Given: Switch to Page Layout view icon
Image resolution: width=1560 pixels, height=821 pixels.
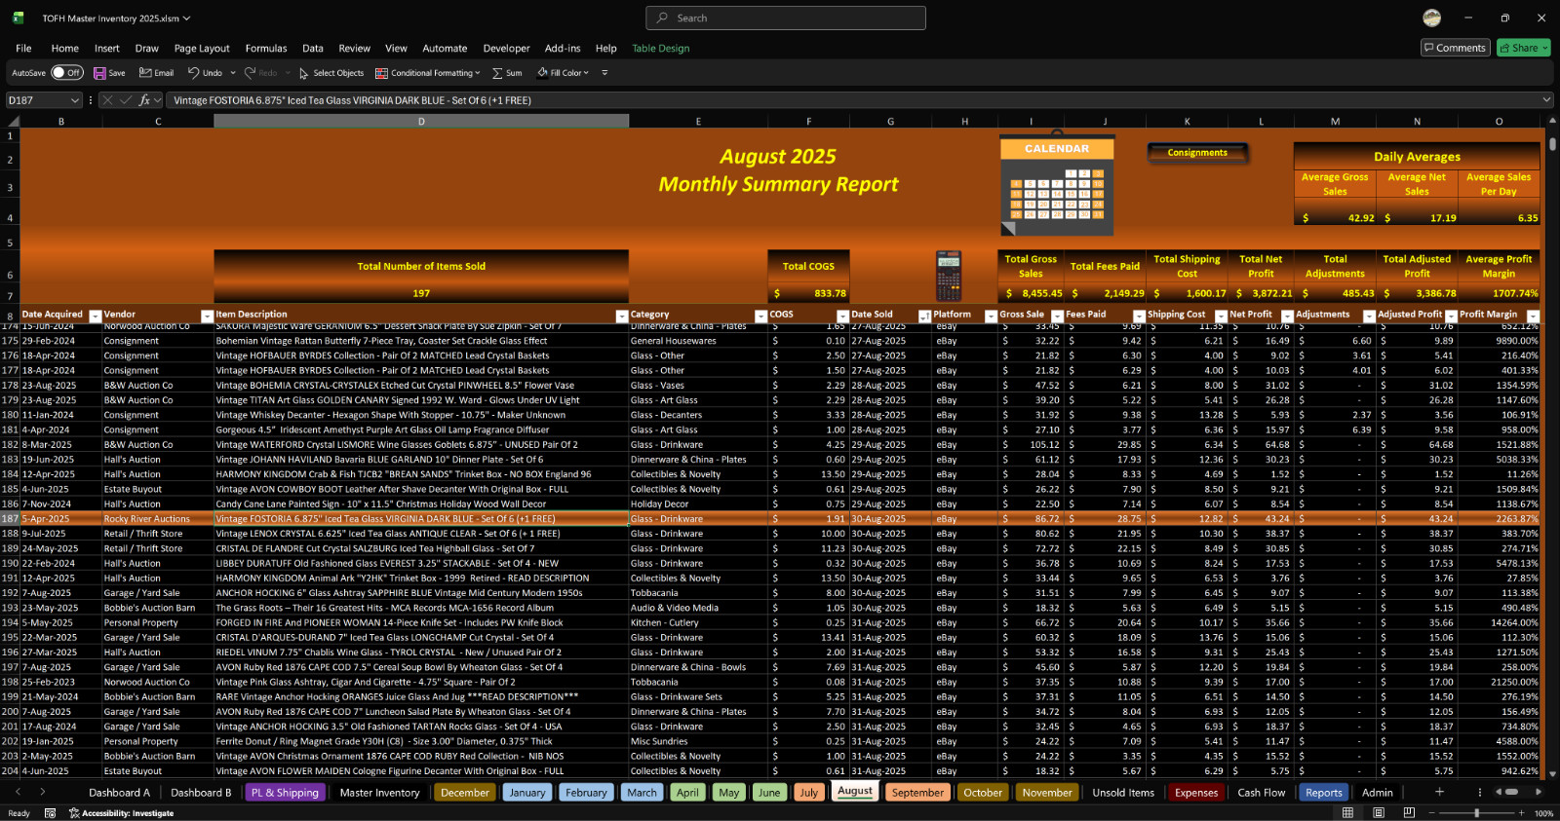Looking at the screenshot, I should 1378,813.
